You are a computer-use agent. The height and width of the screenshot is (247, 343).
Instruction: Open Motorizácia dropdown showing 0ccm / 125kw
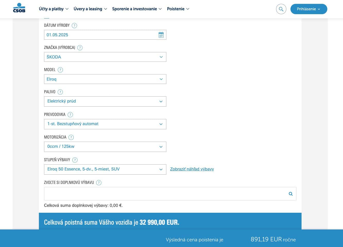click(x=105, y=147)
